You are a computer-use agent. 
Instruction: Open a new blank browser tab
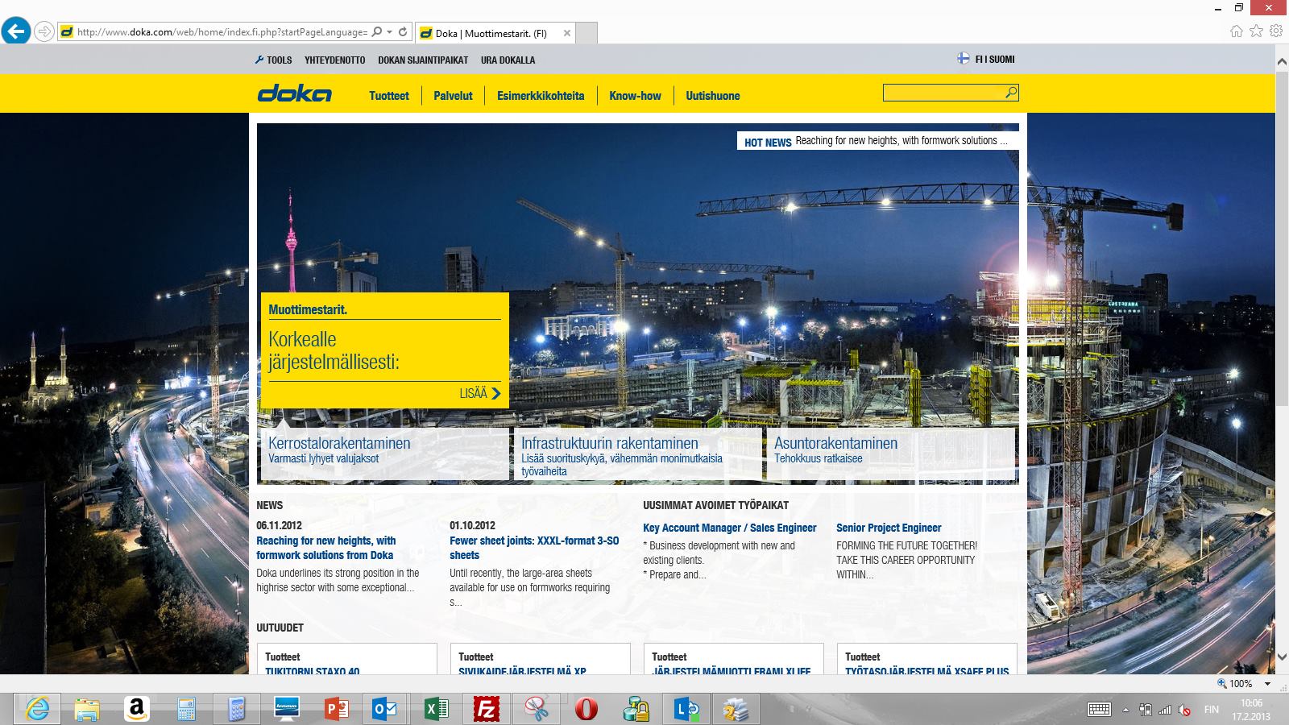tap(586, 33)
